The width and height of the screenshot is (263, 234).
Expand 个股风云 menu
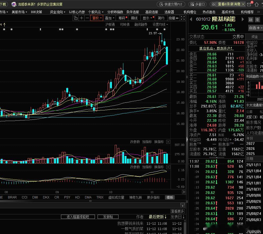pos(96,12)
